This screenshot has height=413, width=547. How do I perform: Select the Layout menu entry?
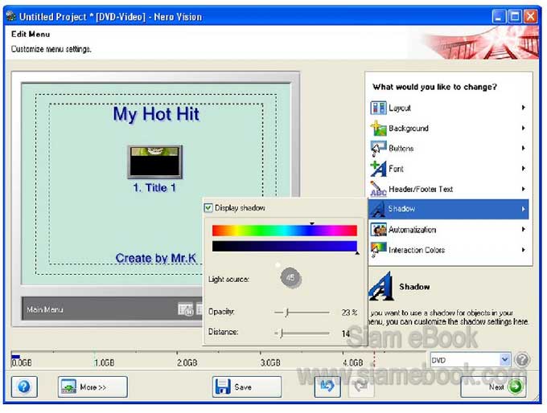tap(449, 108)
